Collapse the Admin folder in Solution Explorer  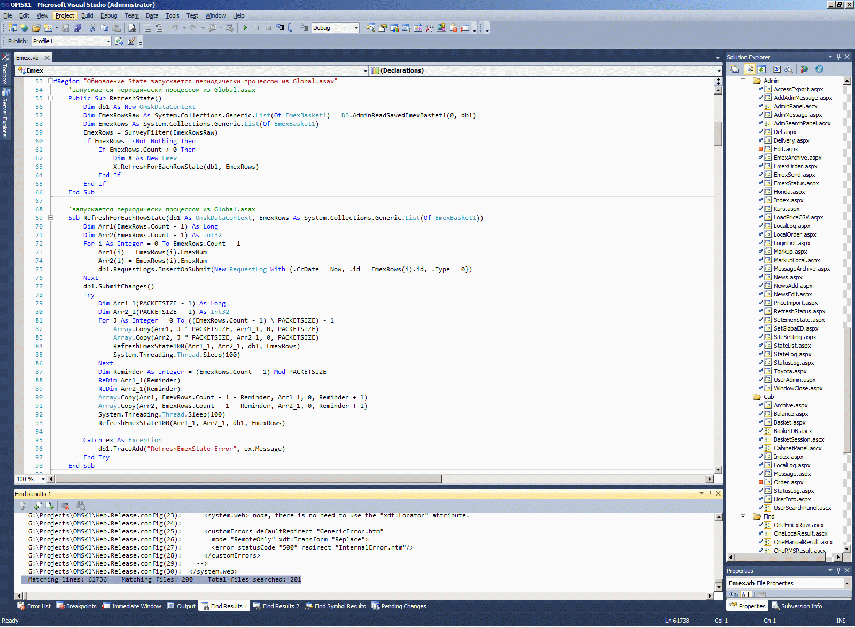(x=743, y=81)
